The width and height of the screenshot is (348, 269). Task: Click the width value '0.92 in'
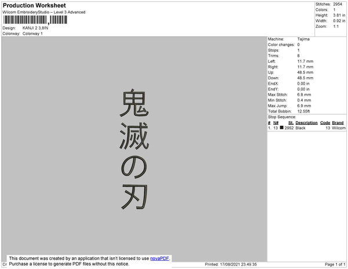coord(339,21)
